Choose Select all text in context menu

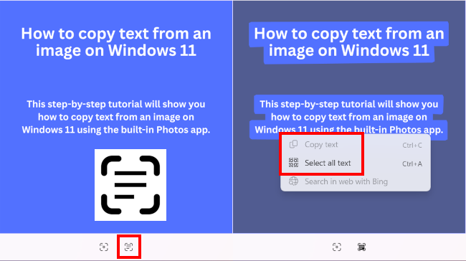356,163
